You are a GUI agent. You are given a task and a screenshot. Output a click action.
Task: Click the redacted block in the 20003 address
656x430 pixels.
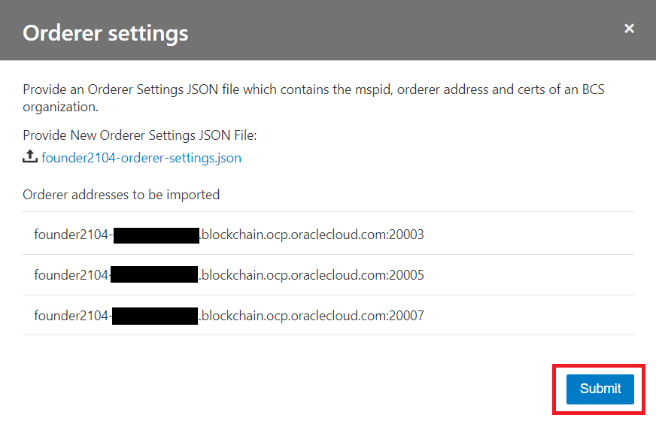156,235
